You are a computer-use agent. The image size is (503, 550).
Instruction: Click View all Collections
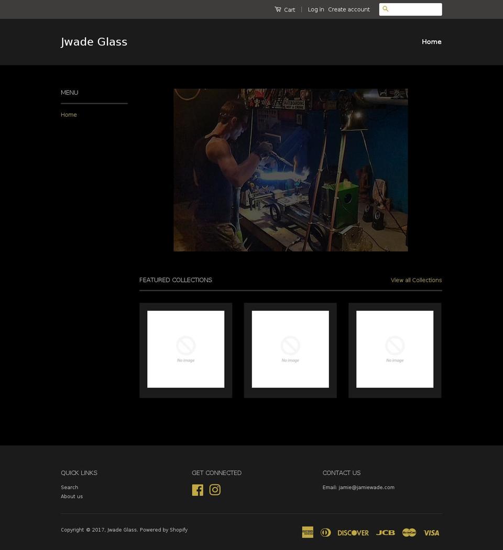416,280
